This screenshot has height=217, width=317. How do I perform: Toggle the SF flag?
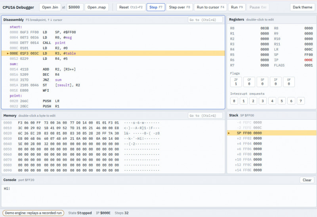262,82
